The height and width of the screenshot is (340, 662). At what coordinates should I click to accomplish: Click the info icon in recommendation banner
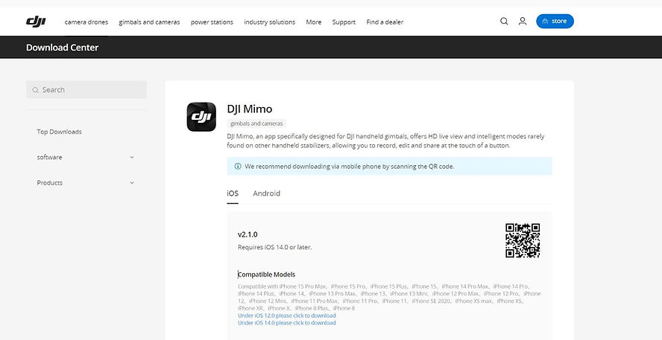[238, 167]
